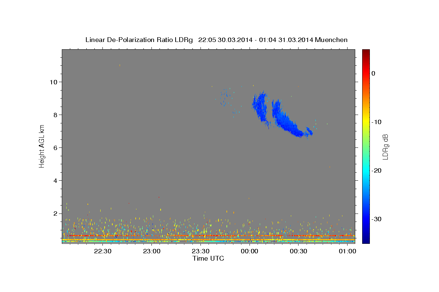Click the red horizontal band near ground level

pyautogui.click(x=209, y=236)
